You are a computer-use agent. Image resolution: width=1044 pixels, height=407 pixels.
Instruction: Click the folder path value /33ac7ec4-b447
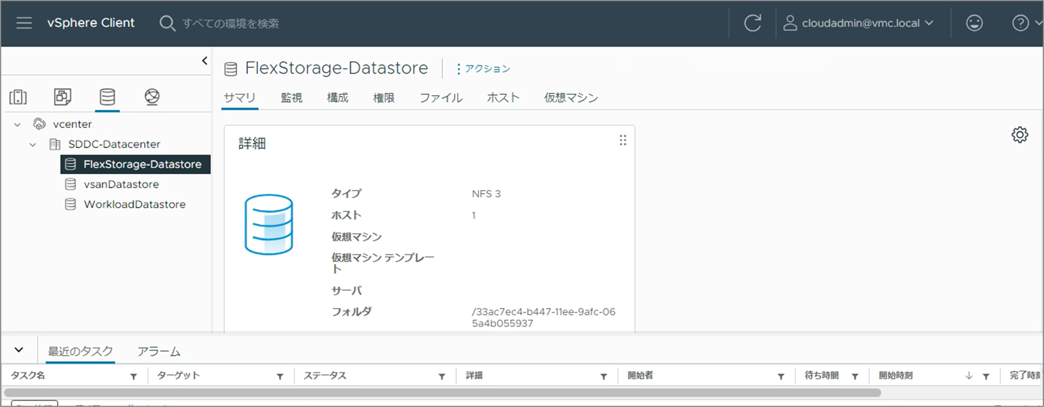pos(543,317)
